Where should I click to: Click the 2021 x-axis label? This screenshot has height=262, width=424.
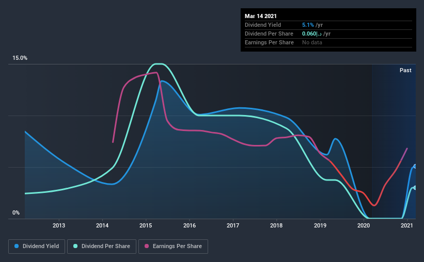click(407, 225)
